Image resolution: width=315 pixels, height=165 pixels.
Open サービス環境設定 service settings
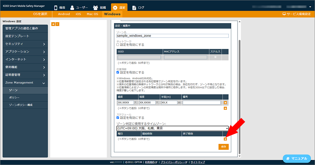point(297,14)
